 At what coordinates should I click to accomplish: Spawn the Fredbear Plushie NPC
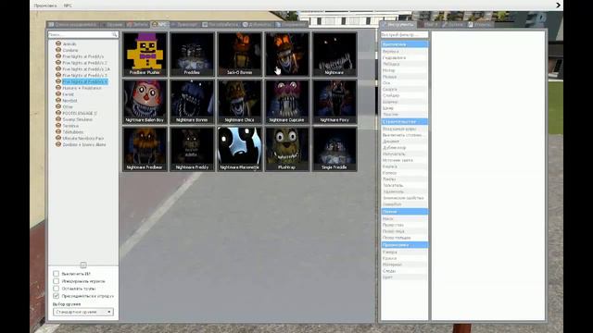click(145, 55)
